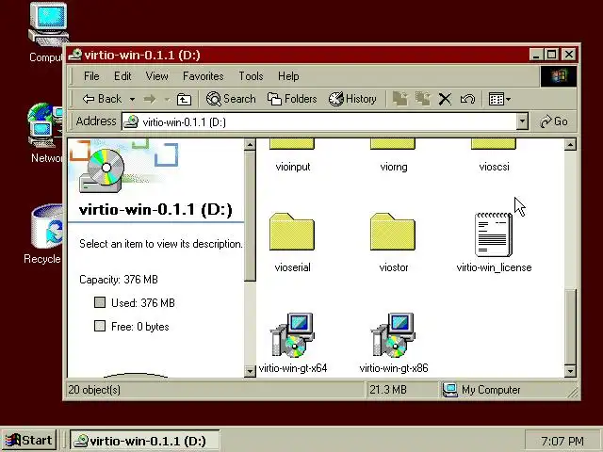Open the Back history dropdown arrow
This screenshot has height=452, width=603.
tap(132, 100)
